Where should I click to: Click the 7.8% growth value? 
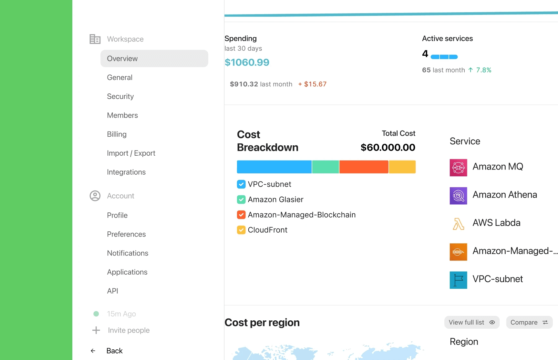484,70
